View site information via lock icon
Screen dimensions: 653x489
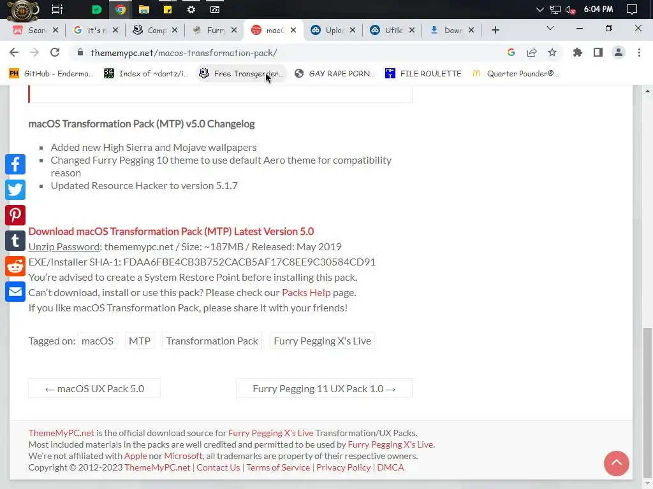80,52
